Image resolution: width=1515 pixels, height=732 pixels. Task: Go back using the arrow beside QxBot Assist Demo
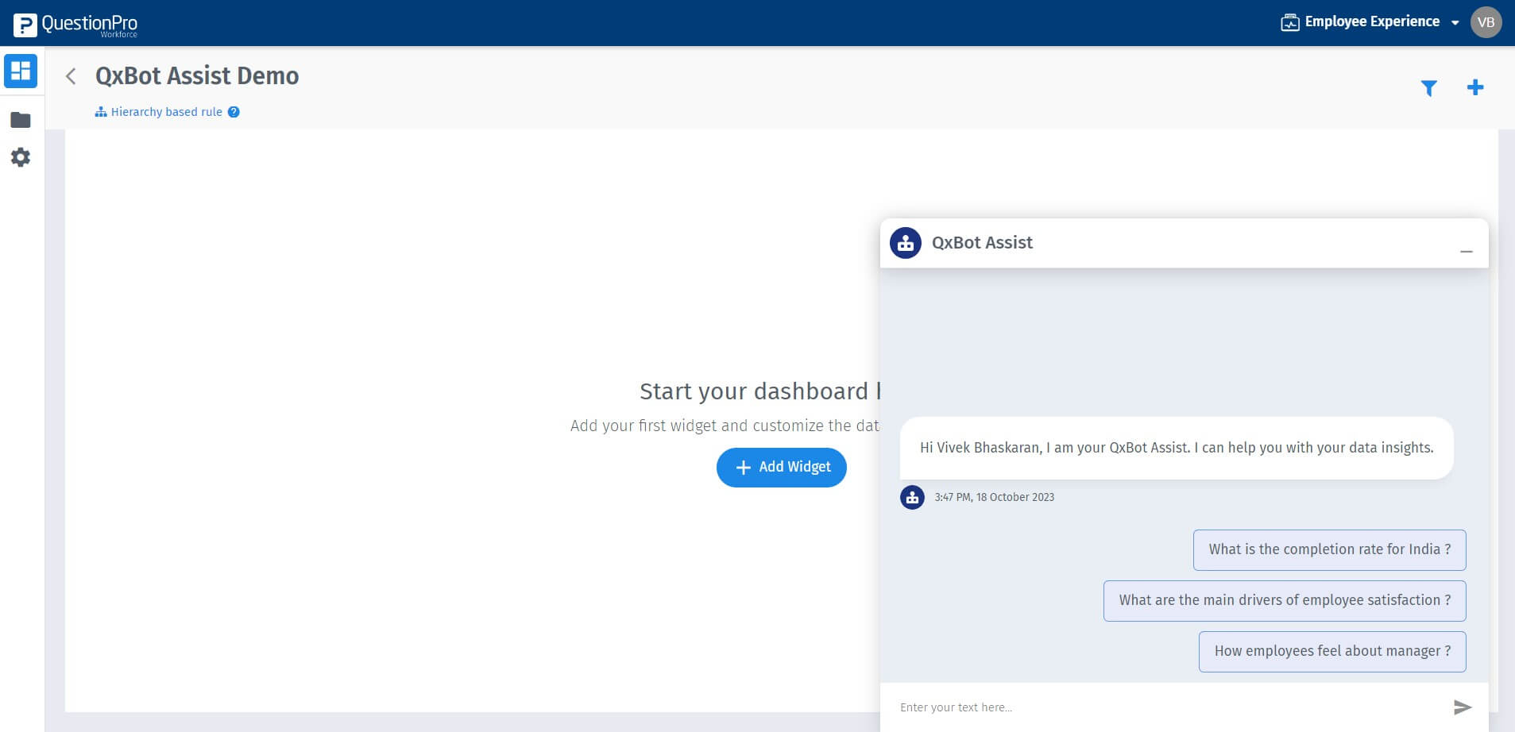71,75
